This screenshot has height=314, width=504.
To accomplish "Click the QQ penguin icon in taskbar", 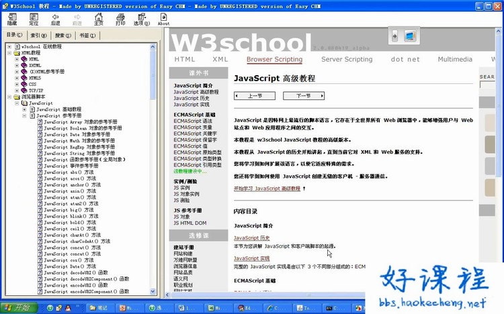I will (68, 308).
